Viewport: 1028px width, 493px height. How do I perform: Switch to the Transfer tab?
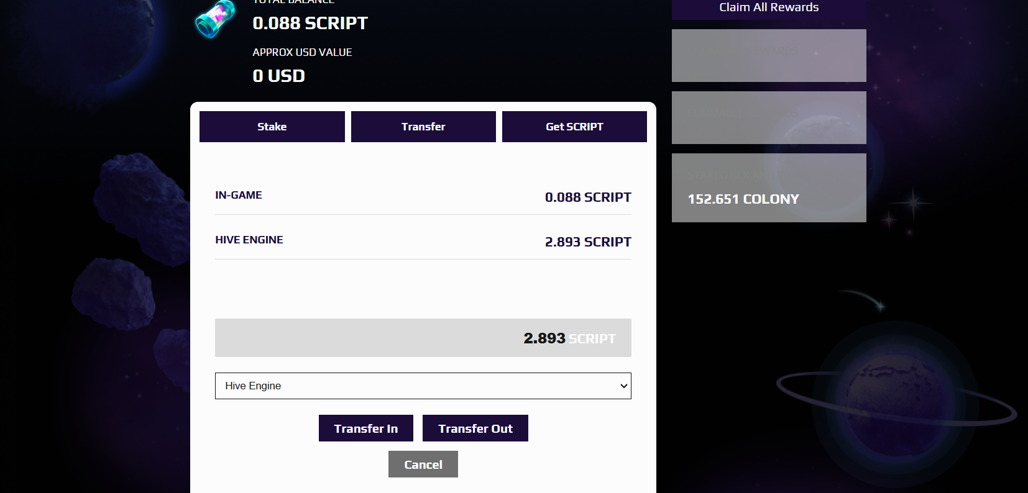click(423, 127)
